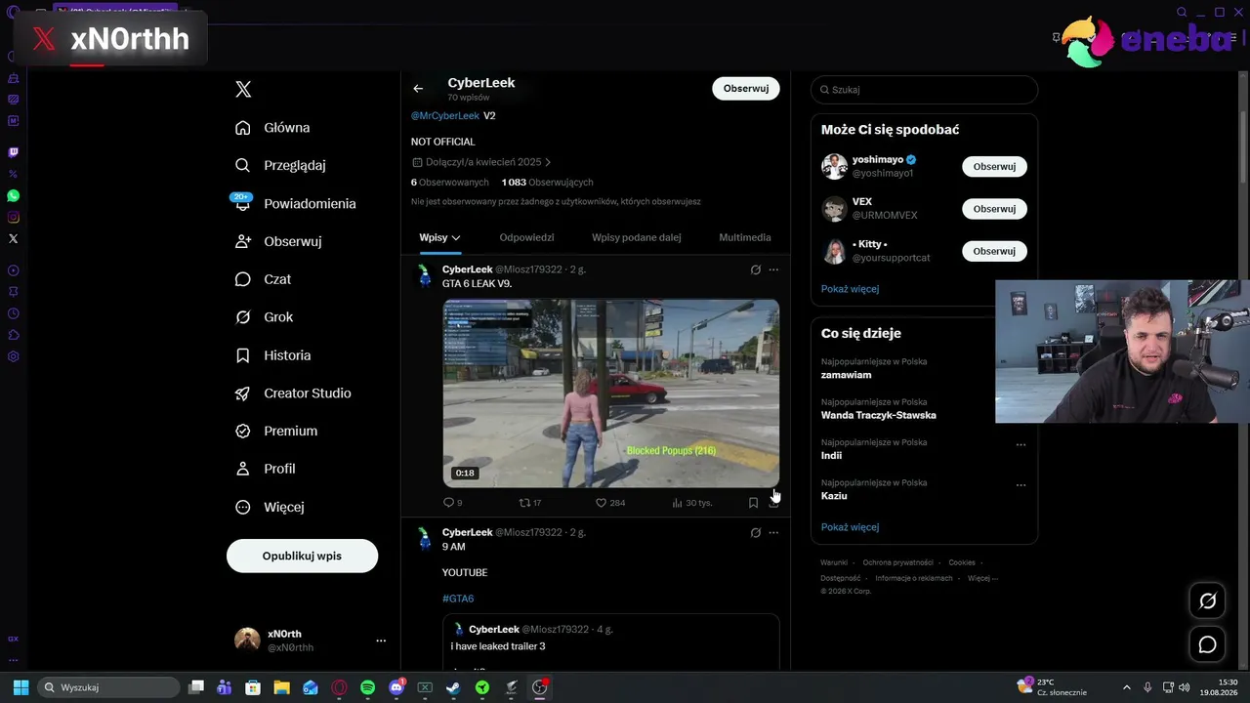The image size is (1250, 703).
Task: Open Historia in navigation
Action: [x=273, y=355]
